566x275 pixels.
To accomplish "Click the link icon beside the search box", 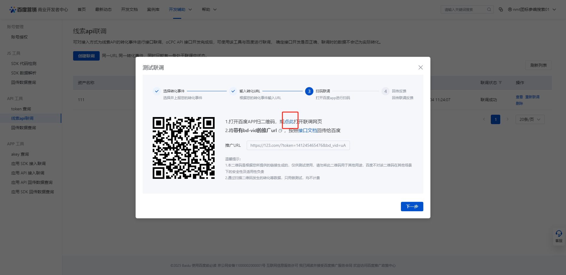I will (x=501, y=9).
